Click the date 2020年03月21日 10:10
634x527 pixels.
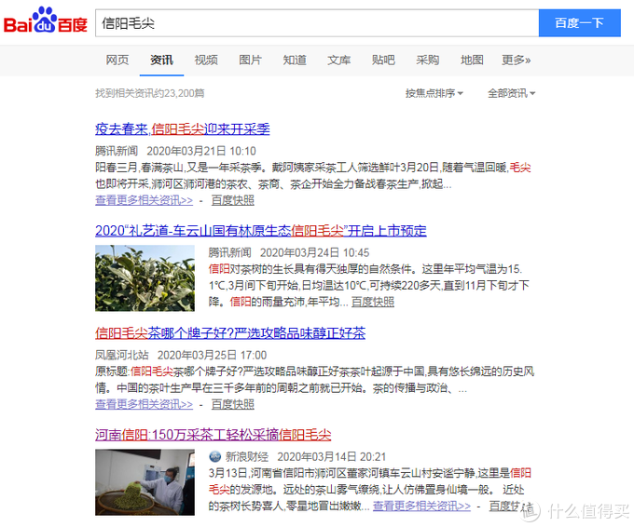tap(201, 151)
